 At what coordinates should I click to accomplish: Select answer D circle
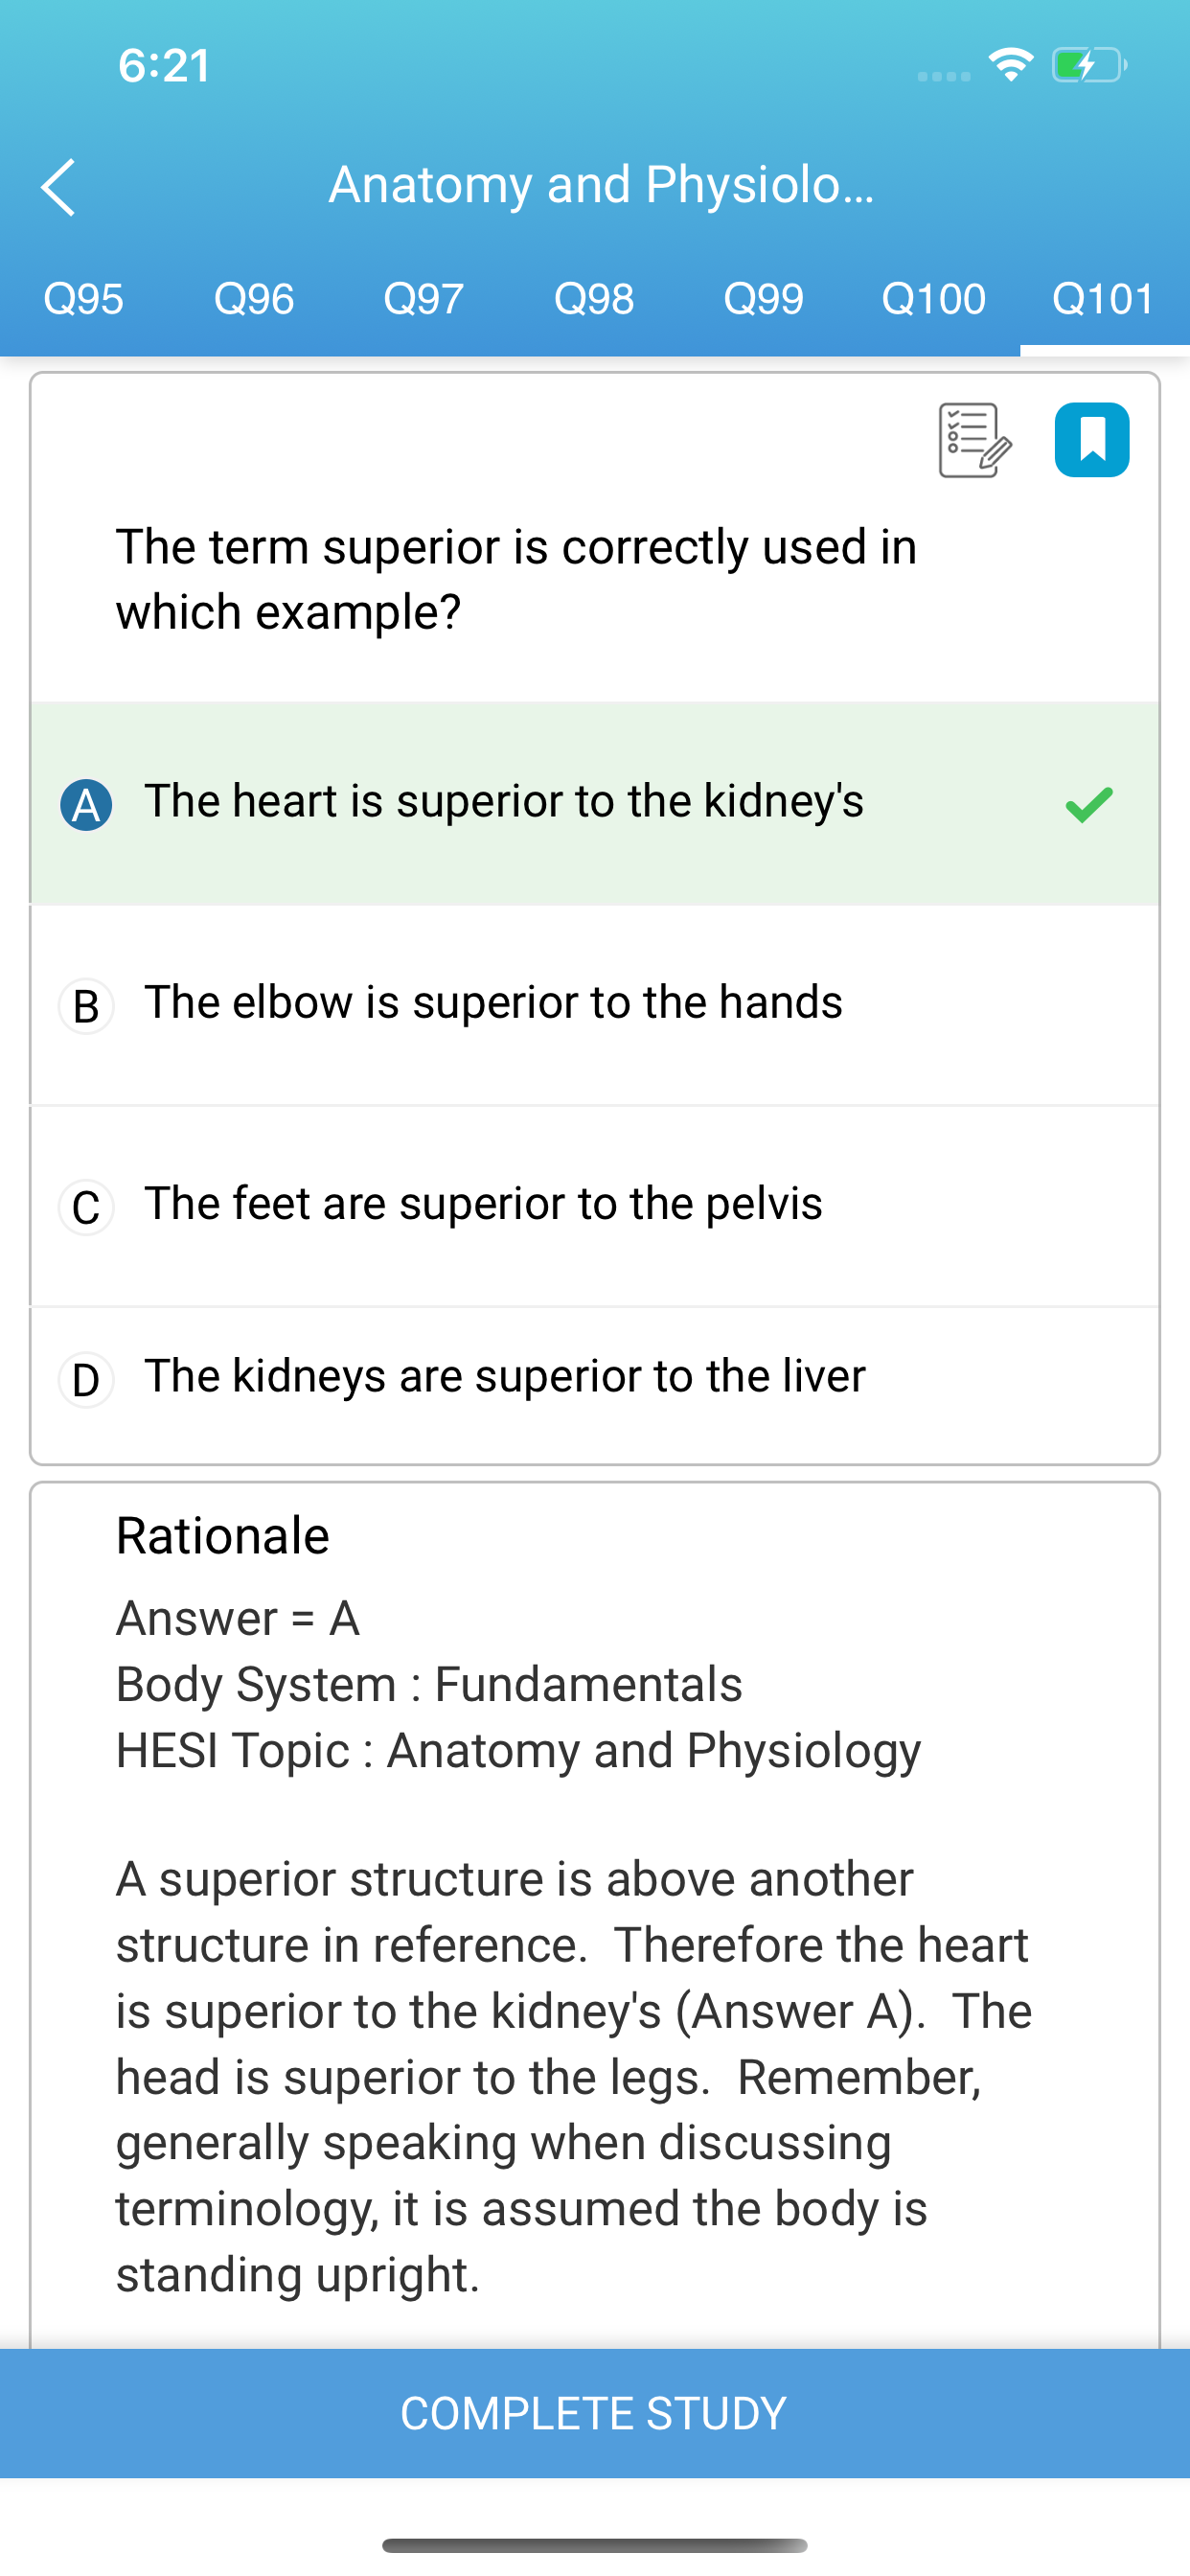coord(86,1380)
